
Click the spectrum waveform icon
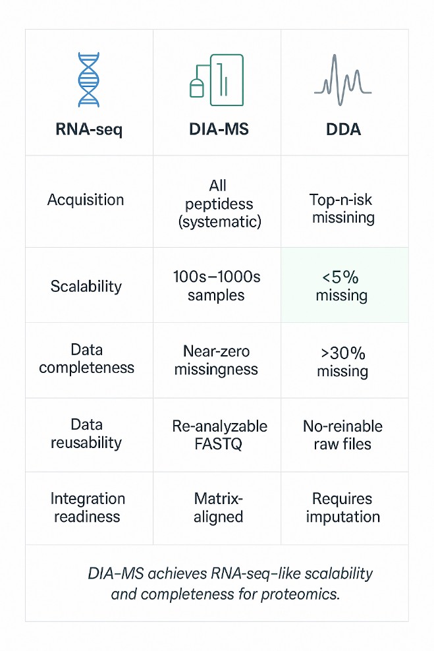point(343,80)
